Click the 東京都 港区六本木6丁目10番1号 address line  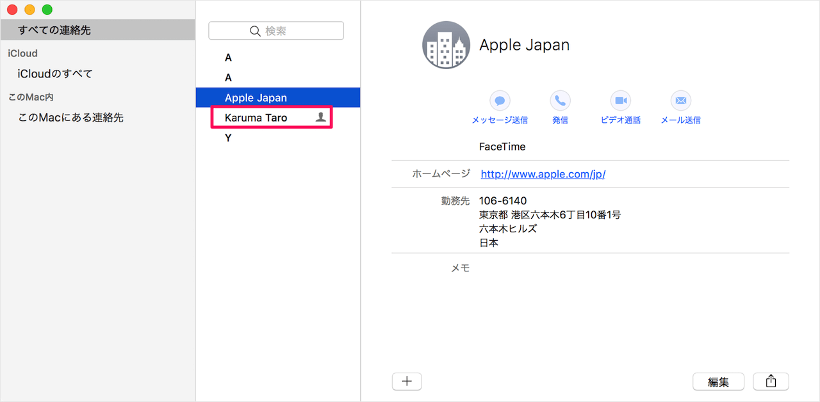550,215
